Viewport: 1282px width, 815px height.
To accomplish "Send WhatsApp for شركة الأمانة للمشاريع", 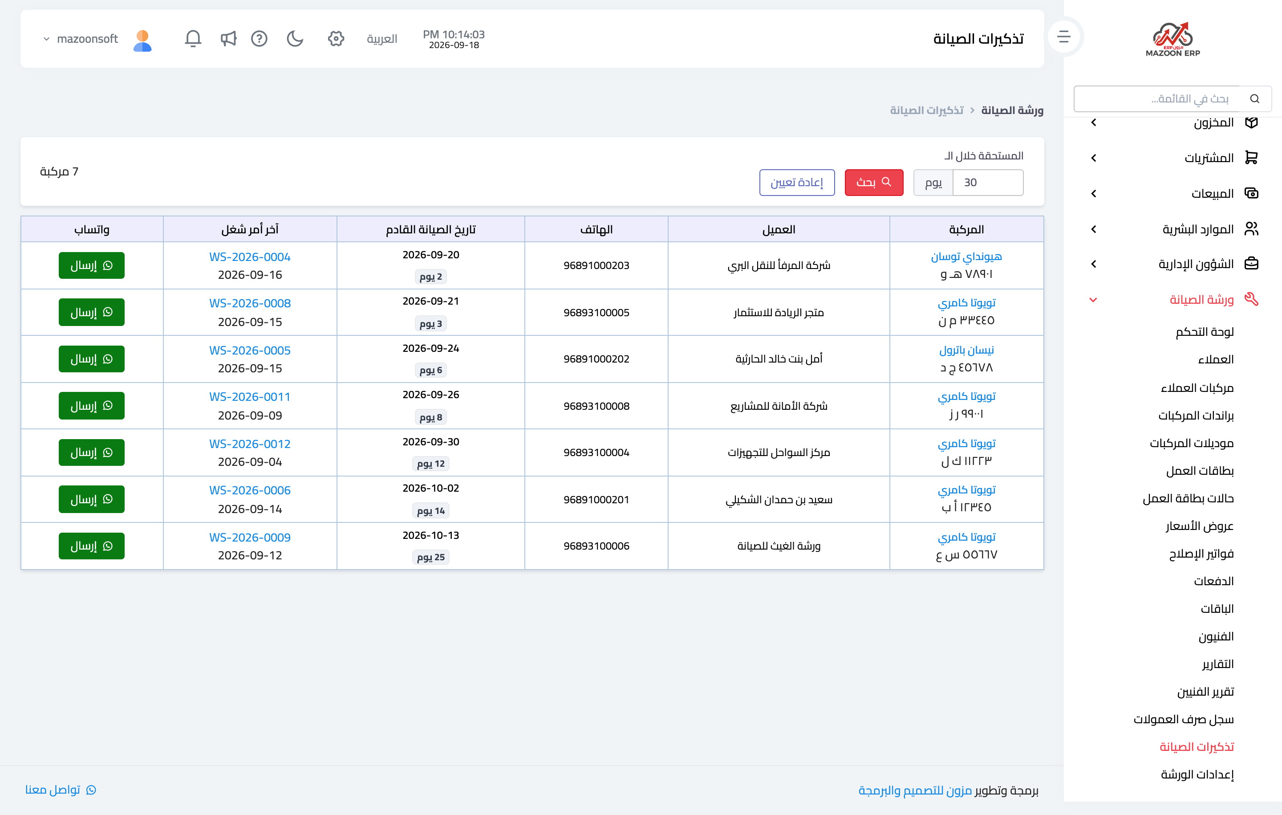I will point(92,406).
